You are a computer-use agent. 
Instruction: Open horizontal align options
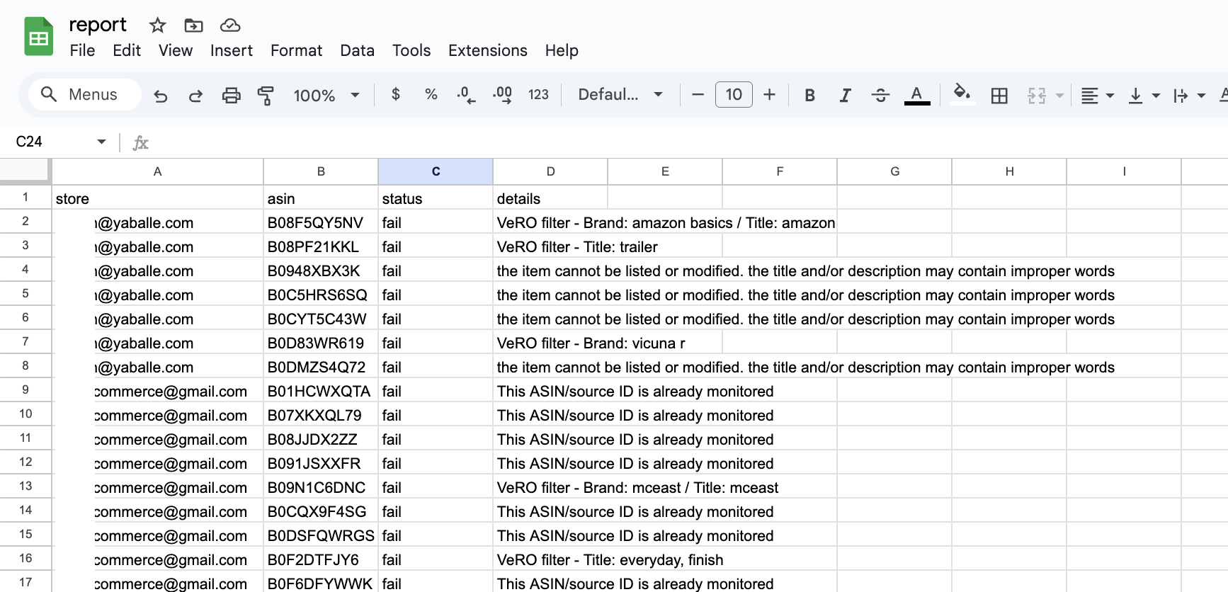(1097, 95)
